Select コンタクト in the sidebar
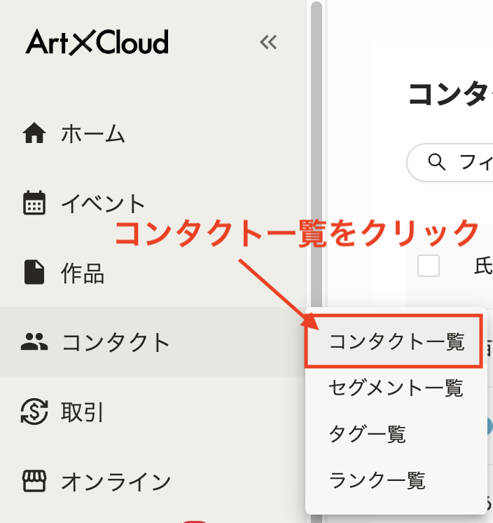 pyautogui.click(x=153, y=342)
